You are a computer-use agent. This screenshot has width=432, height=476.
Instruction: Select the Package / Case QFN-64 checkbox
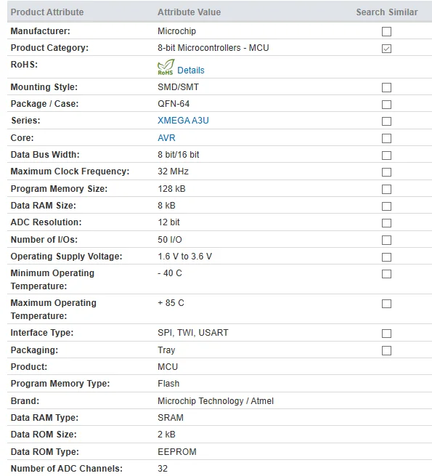(386, 105)
